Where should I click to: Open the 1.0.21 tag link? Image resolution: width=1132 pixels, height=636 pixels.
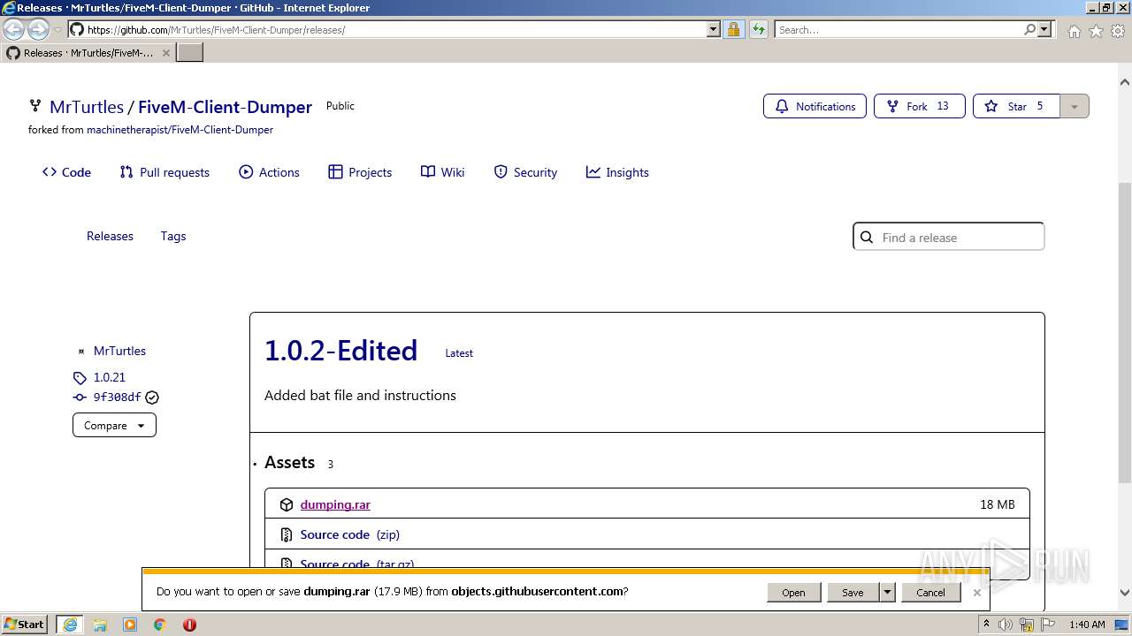tap(110, 377)
